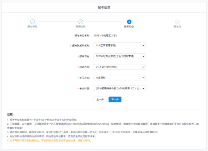Click the 报考院系所名称 field label
This screenshot has height=151, width=208.
(81, 45)
